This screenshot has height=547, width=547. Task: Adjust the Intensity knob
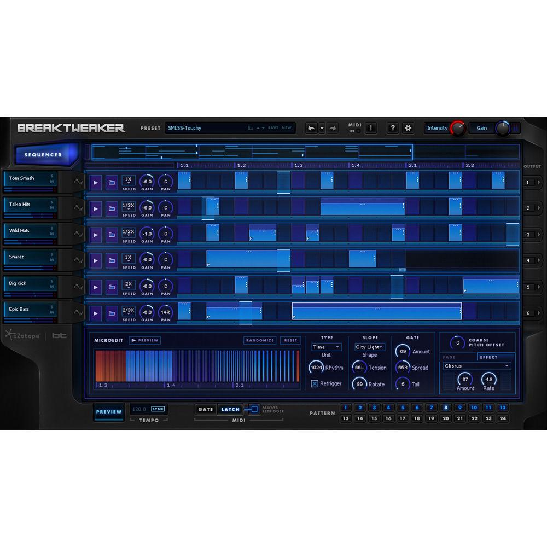[458, 128]
